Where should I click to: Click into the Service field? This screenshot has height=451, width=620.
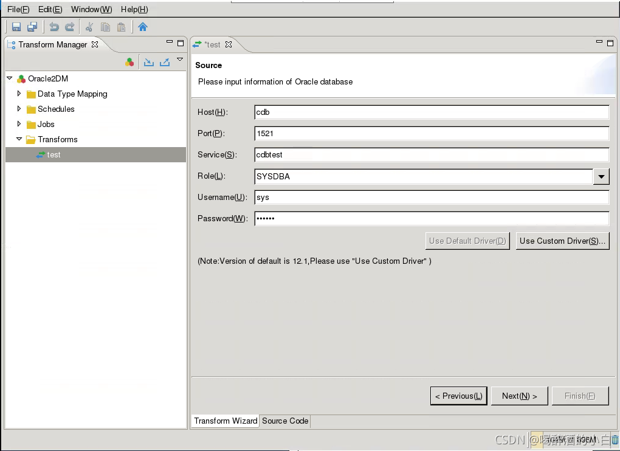(432, 154)
